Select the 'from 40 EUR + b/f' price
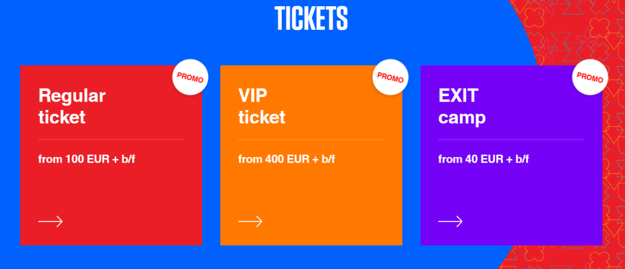This screenshot has height=269, width=625. [484, 159]
